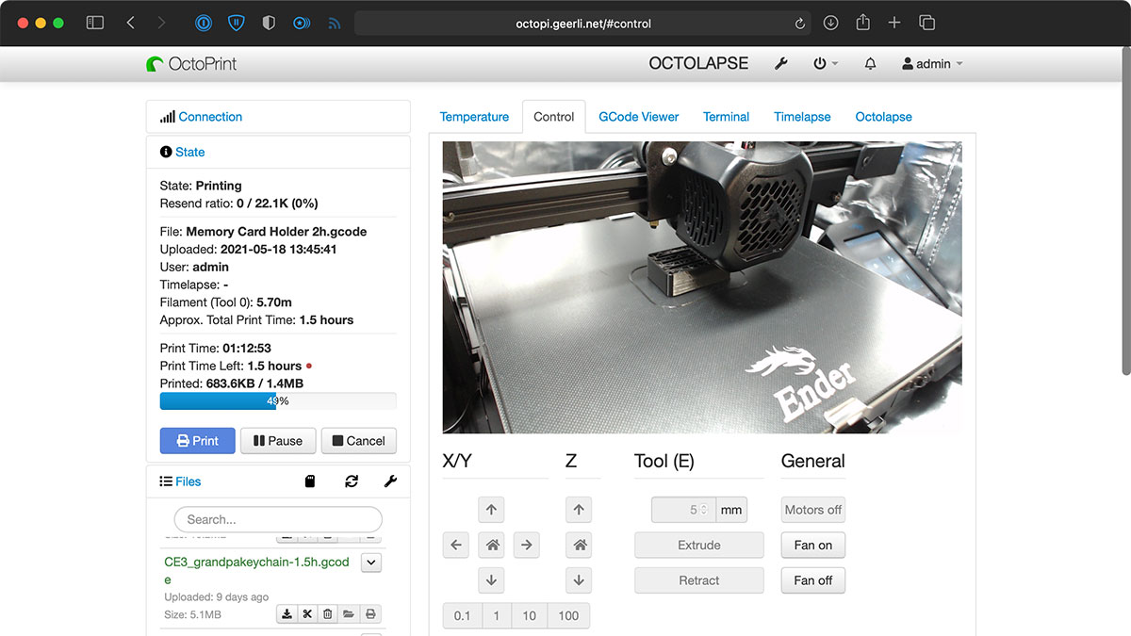Image resolution: width=1131 pixels, height=636 pixels.
Task: Delete the CE3_grandpakeychain file
Action: pos(328,614)
